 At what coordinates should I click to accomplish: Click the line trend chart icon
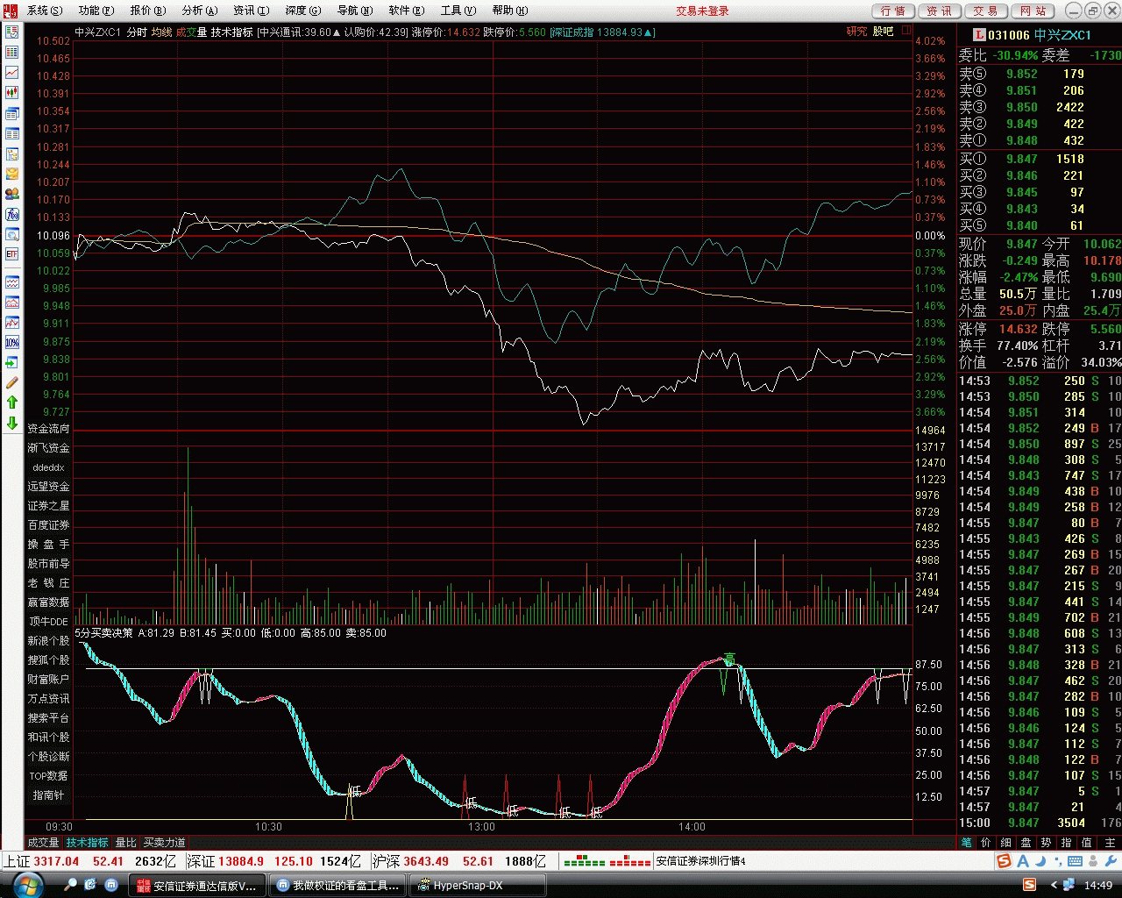tap(12, 72)
